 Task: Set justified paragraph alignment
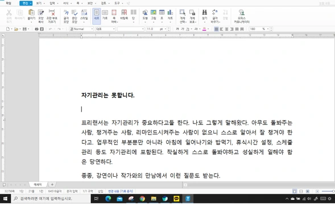tap(217, 29)
